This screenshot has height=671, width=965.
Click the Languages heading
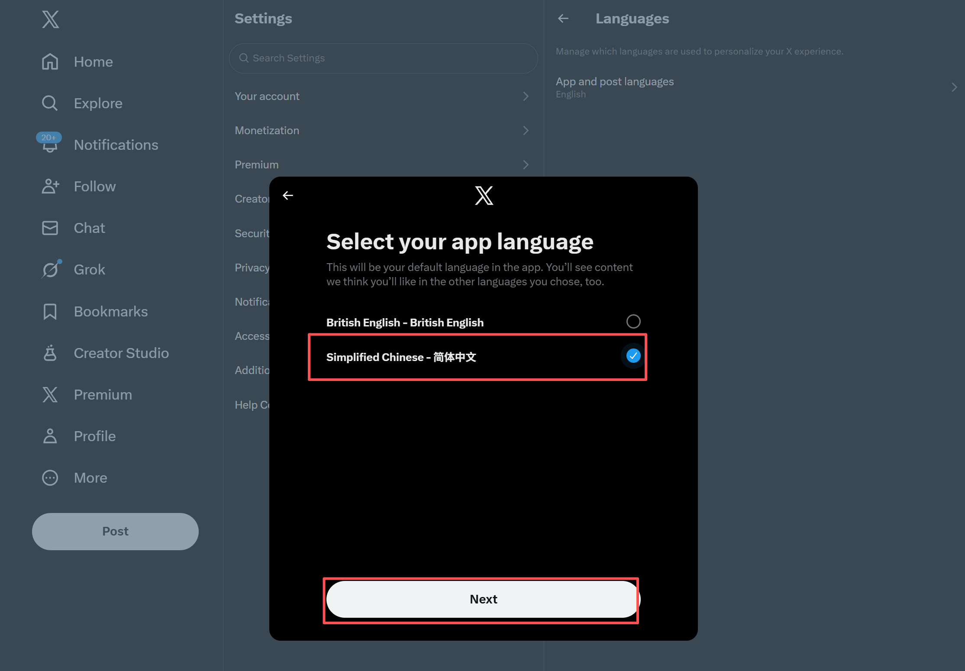pos(632,19)
